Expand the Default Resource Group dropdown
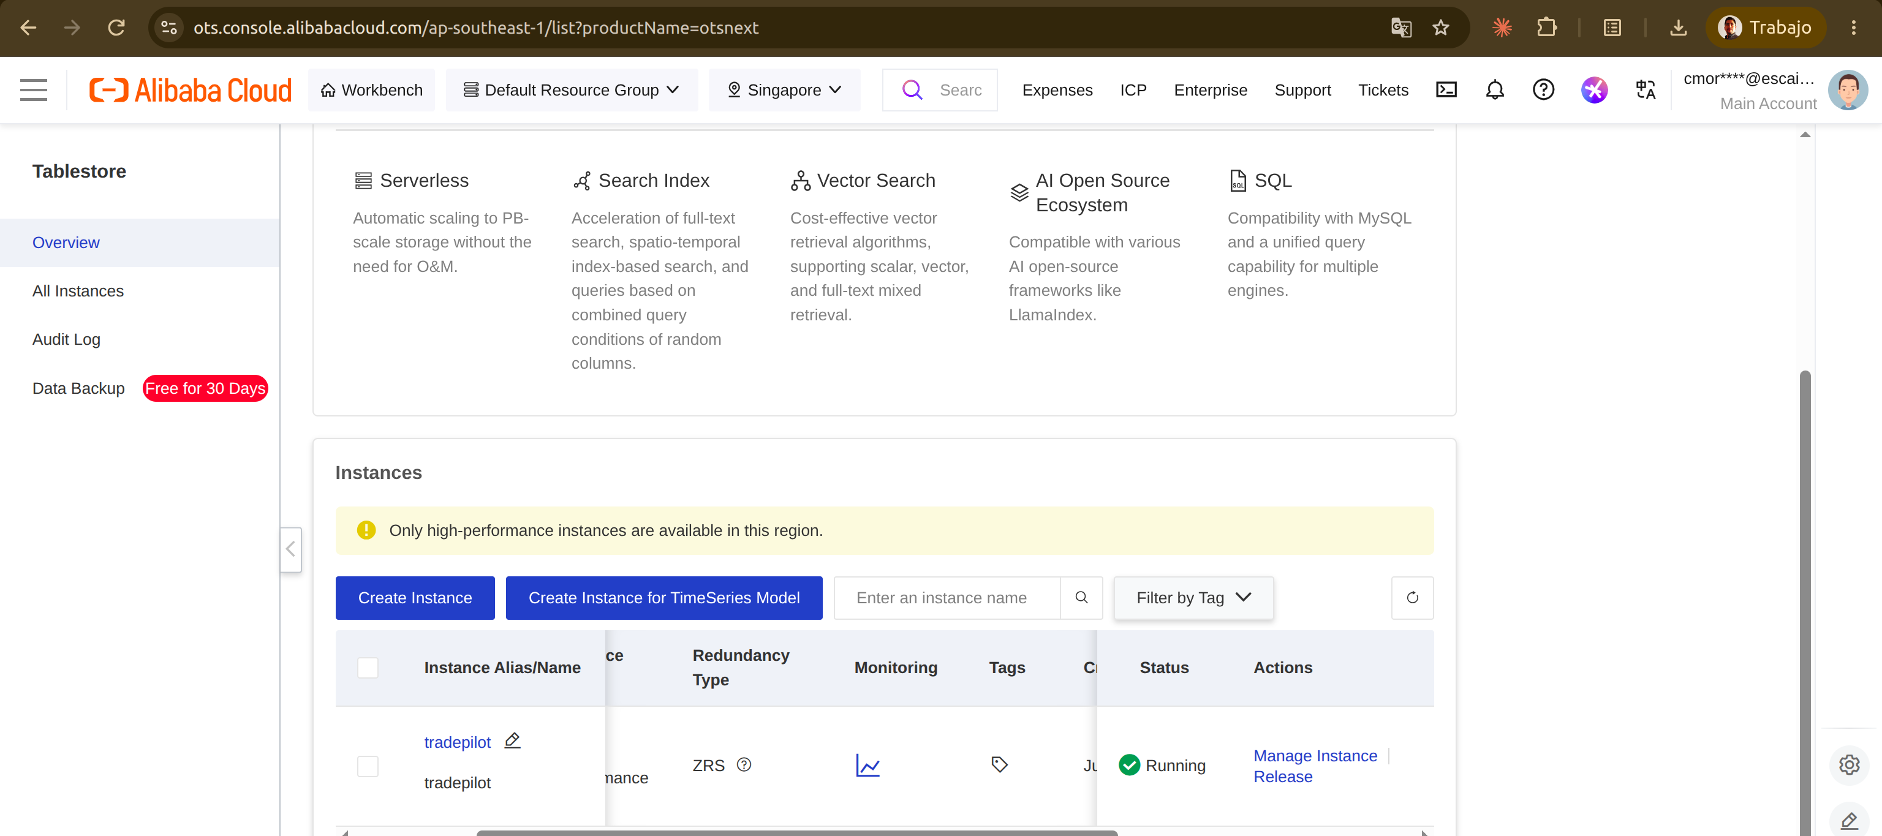Viewport: 1882px width, 836px height. point(572,90)
